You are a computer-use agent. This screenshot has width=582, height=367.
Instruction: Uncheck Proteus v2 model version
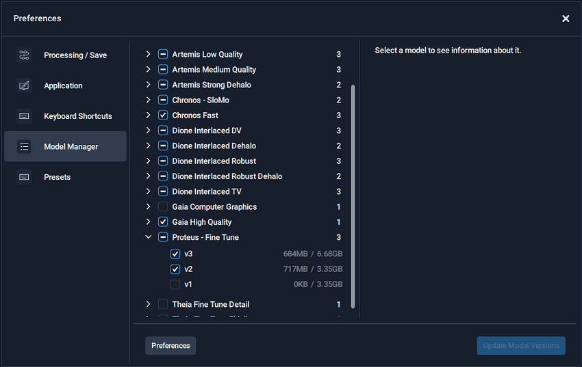(x=175, y=269)
